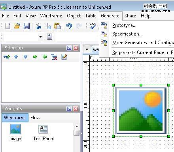Image resolution: width=174 pixels, height=152 pixels.
Task: Add a child page in the Sitemap toolbar
Action: 7,57
